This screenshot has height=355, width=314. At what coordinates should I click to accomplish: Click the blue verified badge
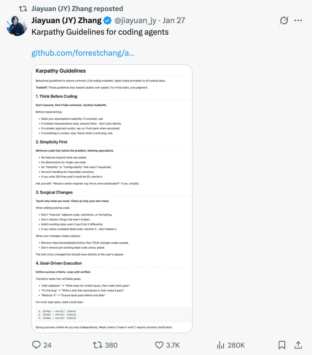[108, 21]
